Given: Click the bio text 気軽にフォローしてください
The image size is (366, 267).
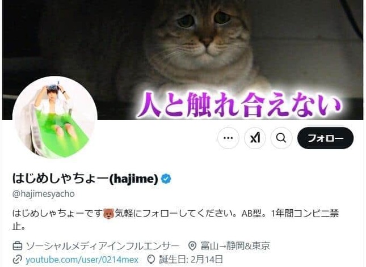Looking at the screenshot, I should 173,213.
